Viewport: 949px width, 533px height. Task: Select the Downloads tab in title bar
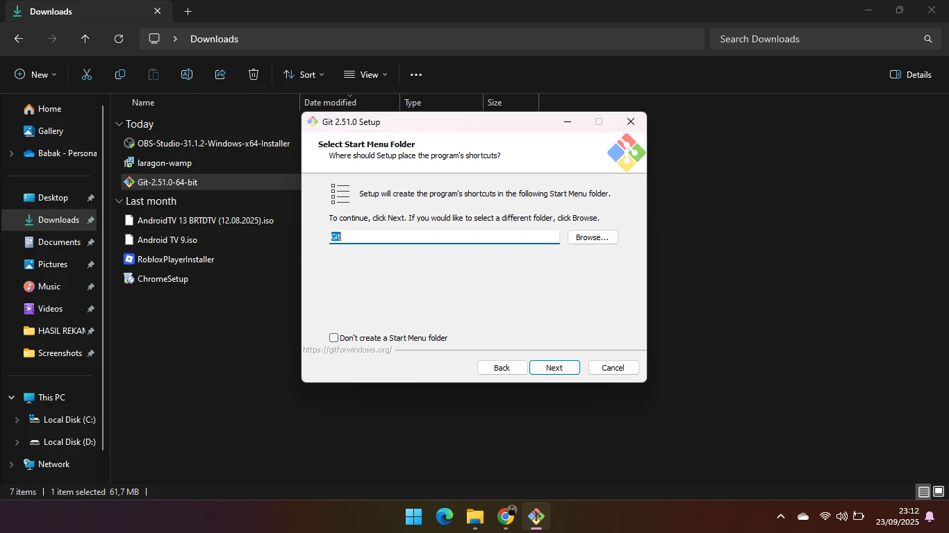76,12
